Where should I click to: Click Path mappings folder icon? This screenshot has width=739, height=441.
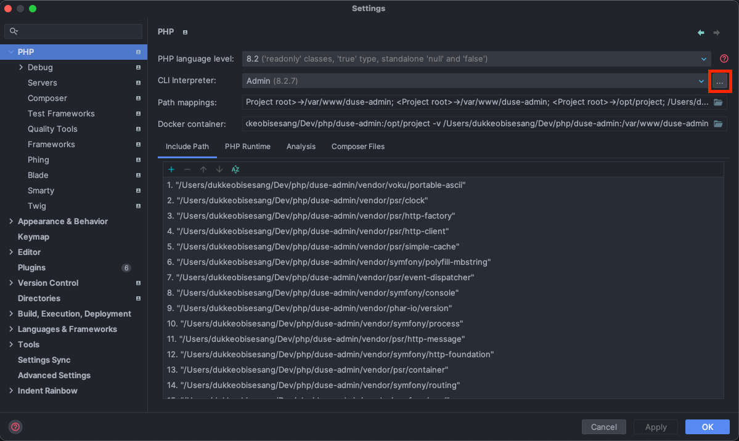718,102
